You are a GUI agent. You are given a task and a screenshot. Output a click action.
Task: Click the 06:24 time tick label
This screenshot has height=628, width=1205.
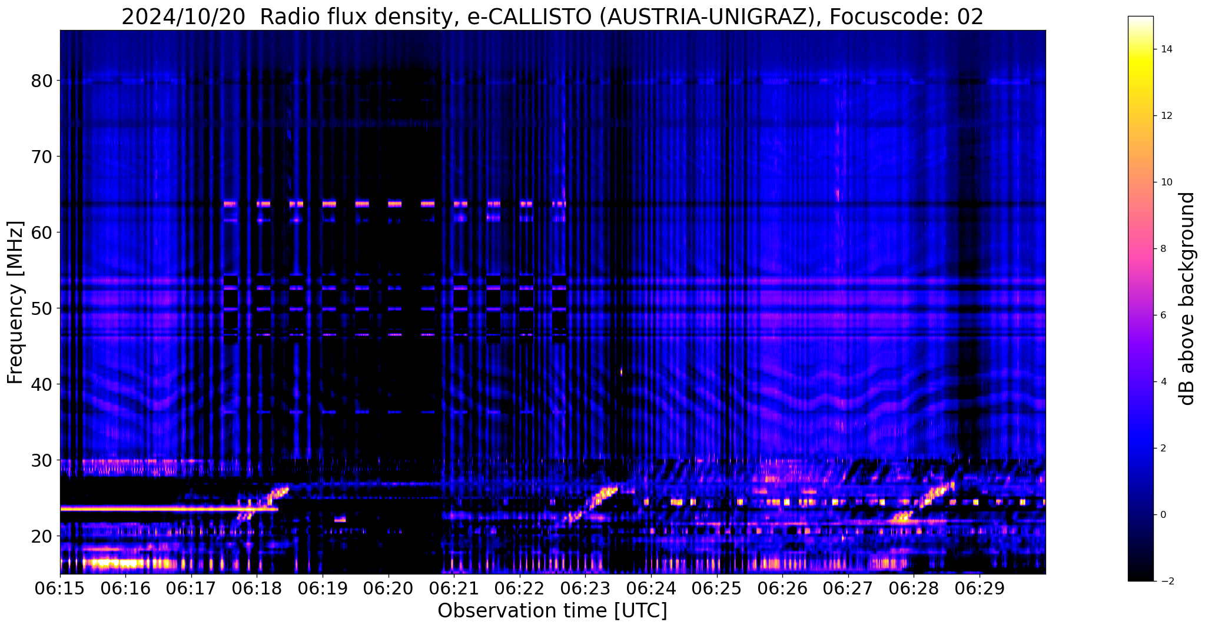(651, 588)
